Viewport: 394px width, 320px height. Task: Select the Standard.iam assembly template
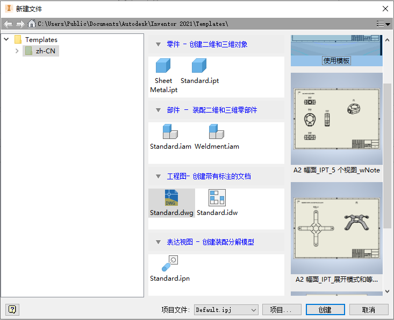pos(170,137)
